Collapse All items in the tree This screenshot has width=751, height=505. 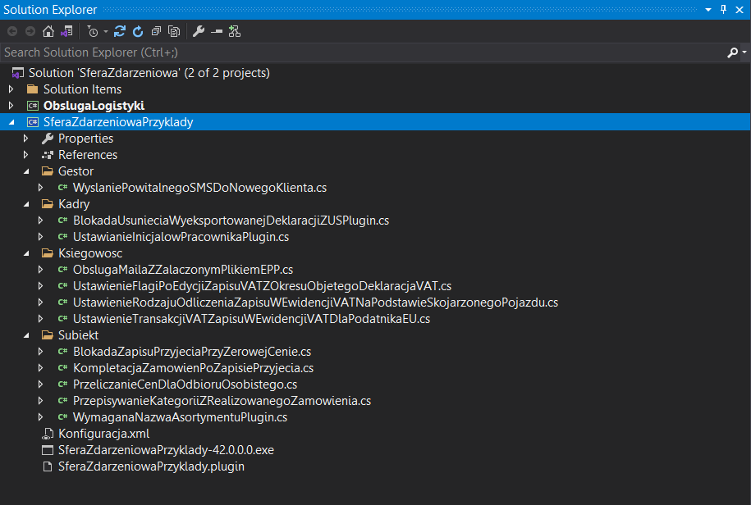coord(156,31)
